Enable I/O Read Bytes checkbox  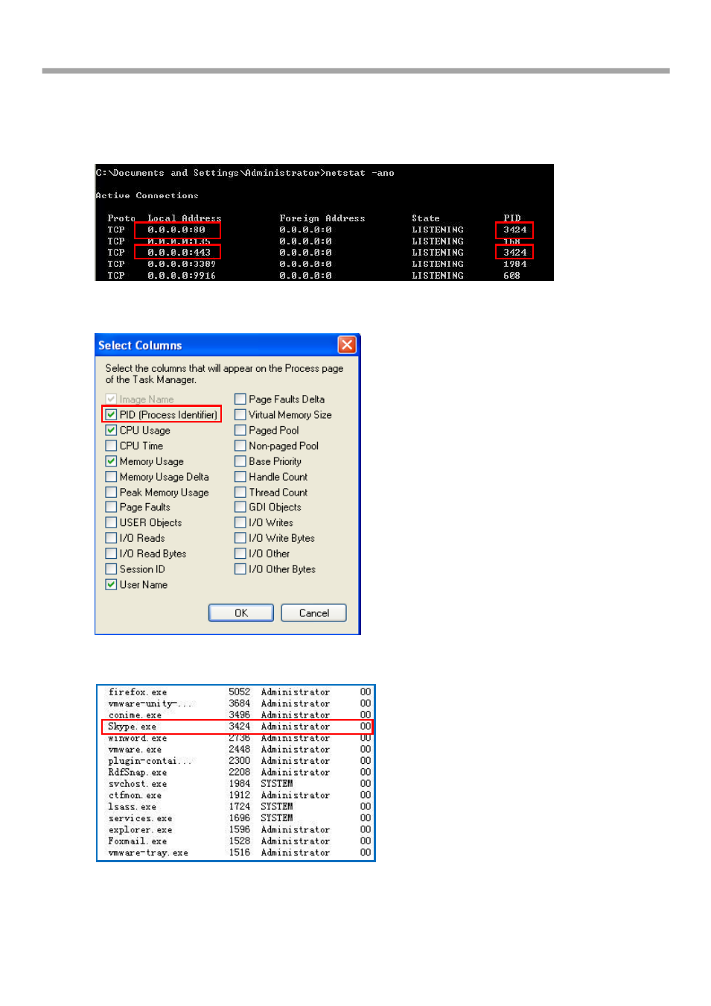[x=111, y=554]
